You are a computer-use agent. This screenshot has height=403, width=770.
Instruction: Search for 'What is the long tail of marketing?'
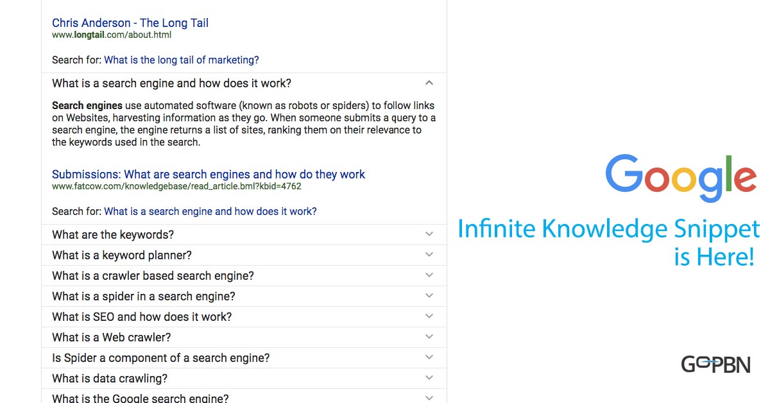[x=182, y=60]
